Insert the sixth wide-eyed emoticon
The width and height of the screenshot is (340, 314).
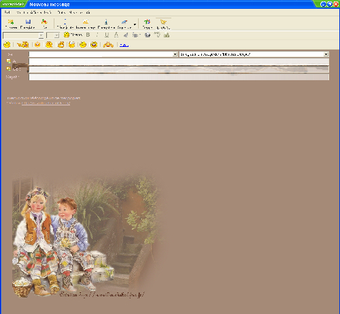(71, 44)
